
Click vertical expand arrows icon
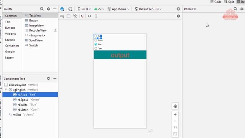(96, 16)
